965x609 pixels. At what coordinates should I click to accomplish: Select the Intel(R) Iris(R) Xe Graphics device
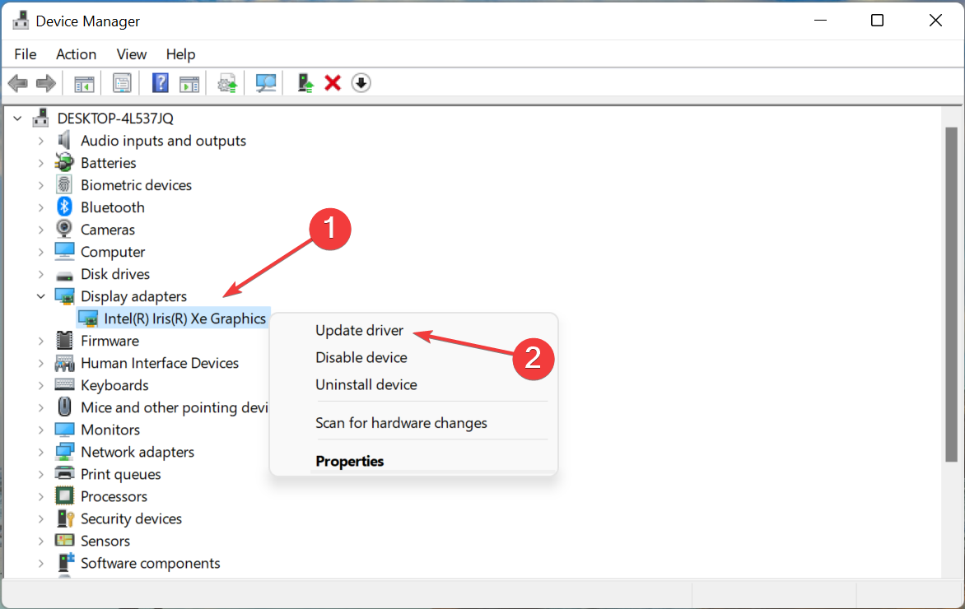pyautogui.click(x=174, y=318)
